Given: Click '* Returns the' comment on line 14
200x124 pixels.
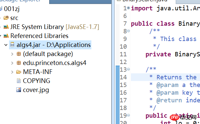Looking at the screenshot, I should click(173, 77).
